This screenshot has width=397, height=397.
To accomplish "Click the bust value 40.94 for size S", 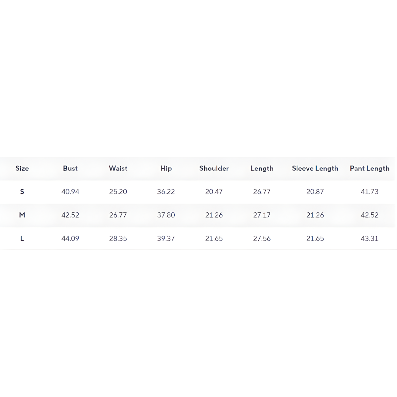I will (70, 192).
